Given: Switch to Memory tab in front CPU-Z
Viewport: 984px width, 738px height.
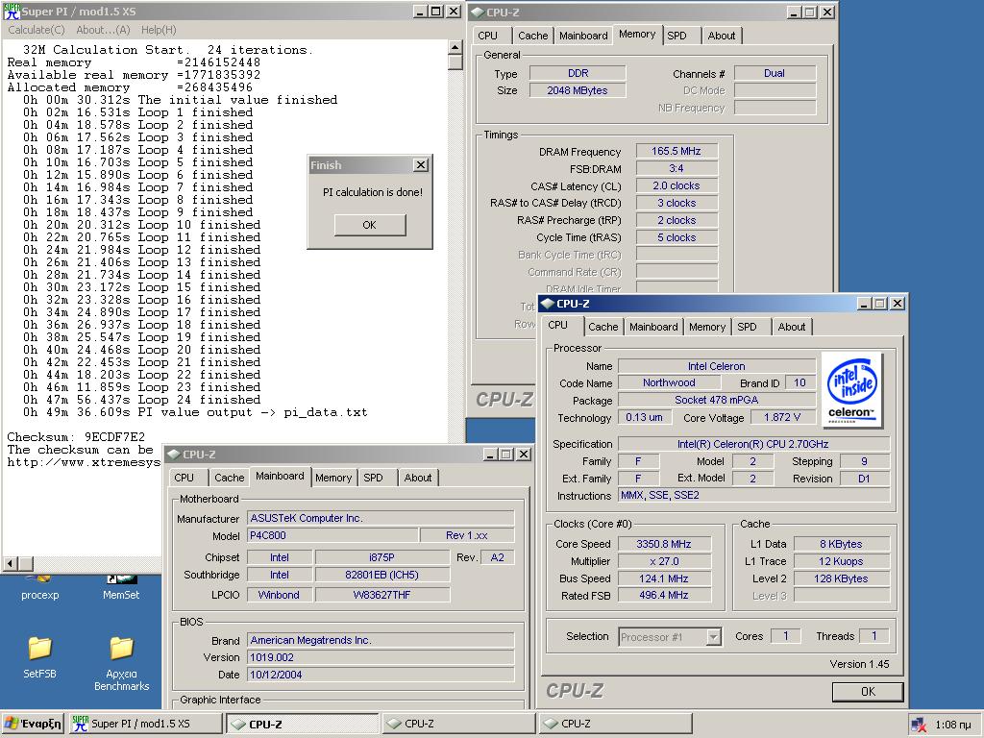Looking at the screenshot, I should point(706,327).
